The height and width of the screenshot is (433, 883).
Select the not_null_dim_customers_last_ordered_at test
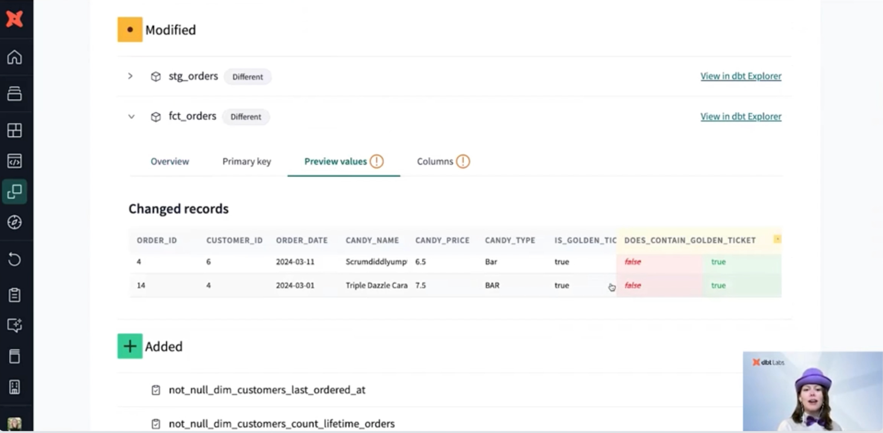266,390
